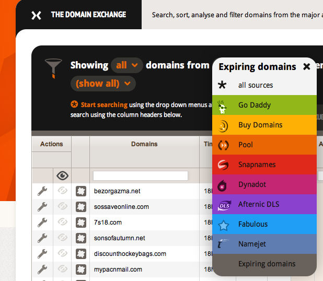The image size is (323, 281).
Task: Click domain sossaveonline.com
Action: coord(121,207)
